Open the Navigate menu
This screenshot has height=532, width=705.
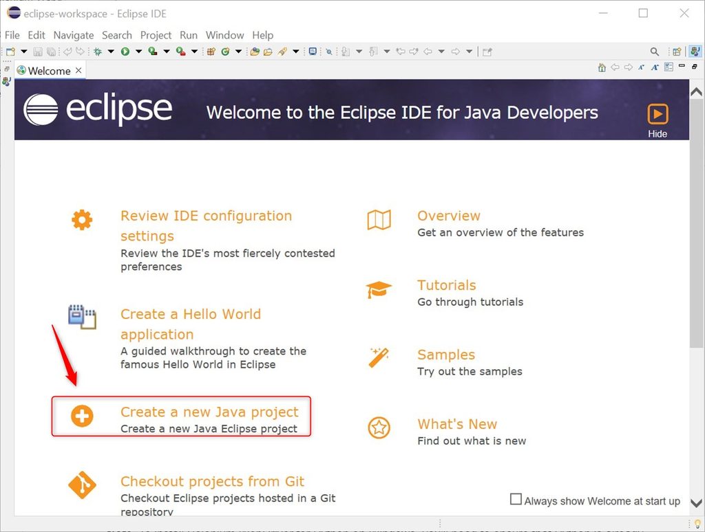(74, 35)
